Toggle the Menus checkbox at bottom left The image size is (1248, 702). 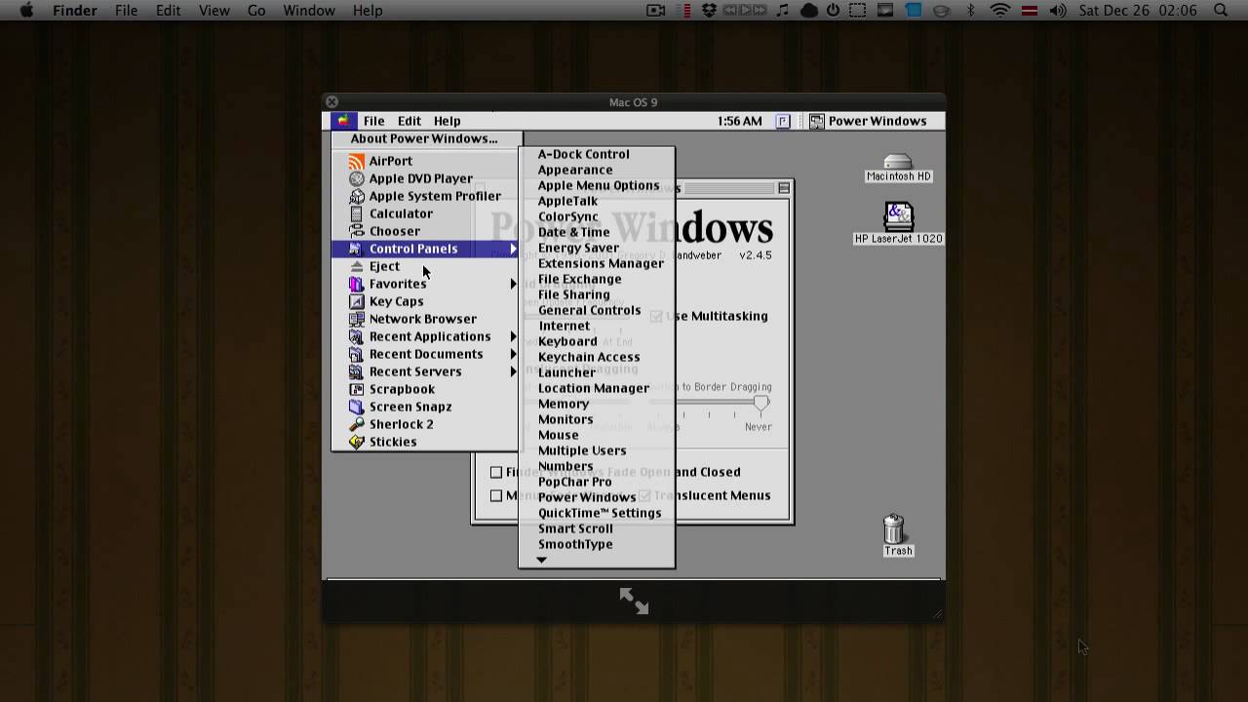[x=496, y=495]
